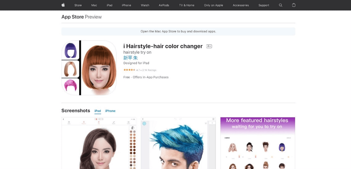Switch to the iPhone screenshots tab
Screen dimensions: 351x169
pyautogui.click(x=110, y=111)
